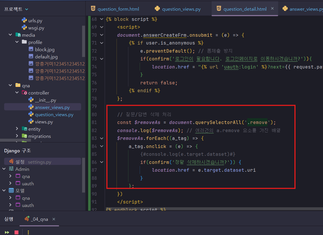323x235 pixels.
Task: Click the dj icon beside 설정
Action: 11,161
